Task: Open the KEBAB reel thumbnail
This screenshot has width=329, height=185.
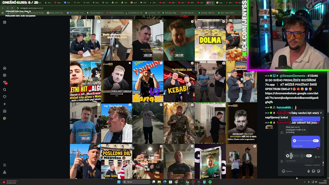Action: coord(179,81)
